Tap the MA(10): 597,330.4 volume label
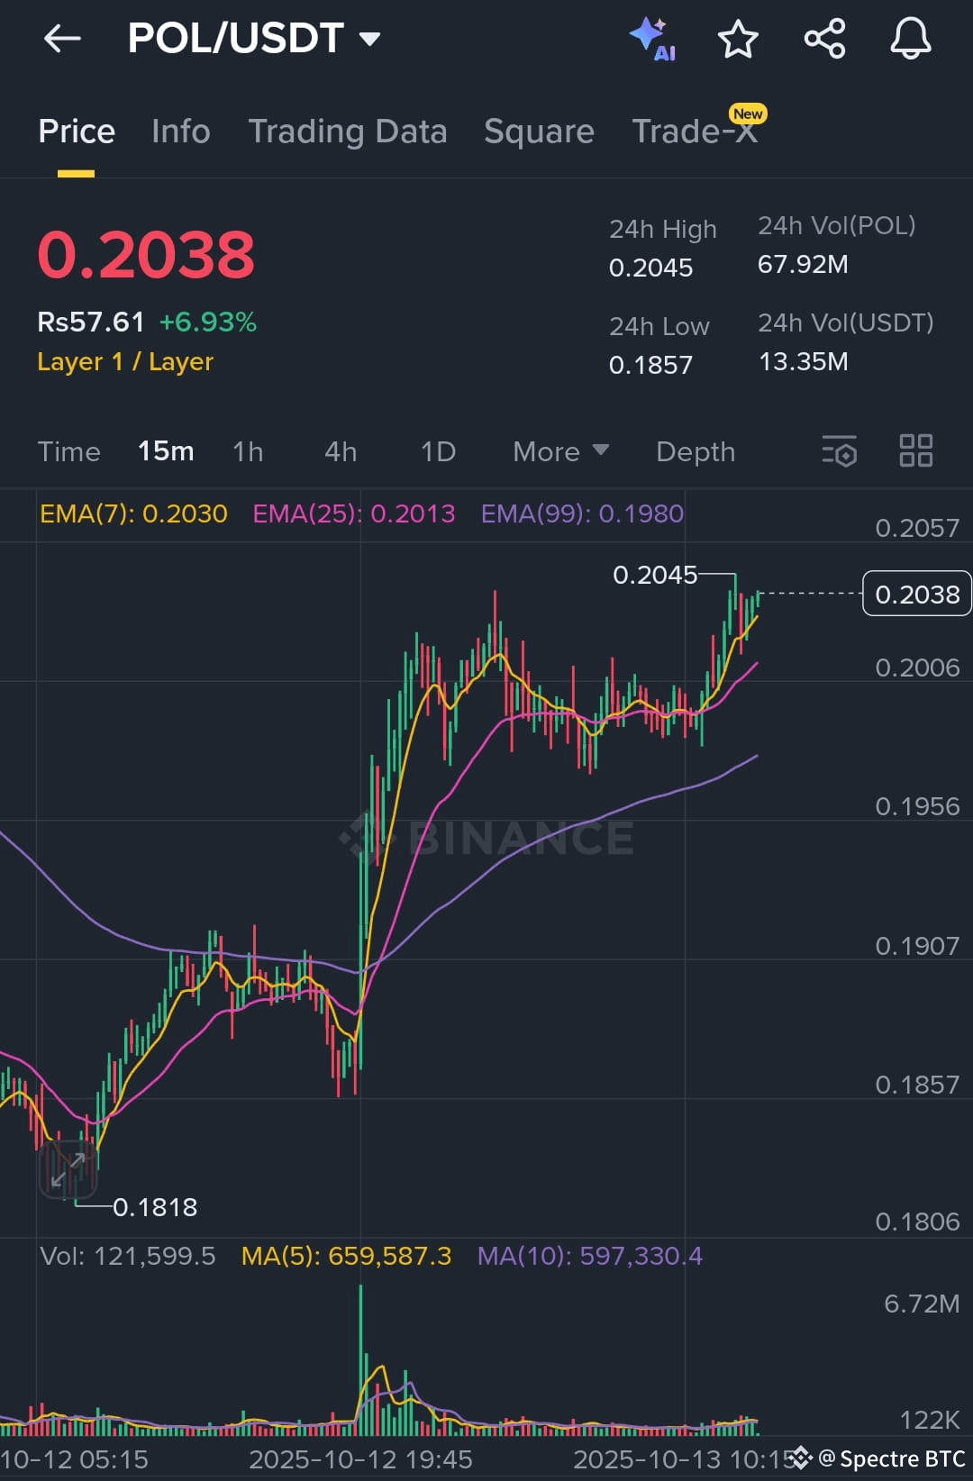The width and height of the screenshot is (973, 1481). (589, 1256)
